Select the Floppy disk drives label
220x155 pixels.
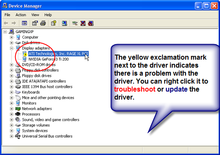click(x=37, y=76)
